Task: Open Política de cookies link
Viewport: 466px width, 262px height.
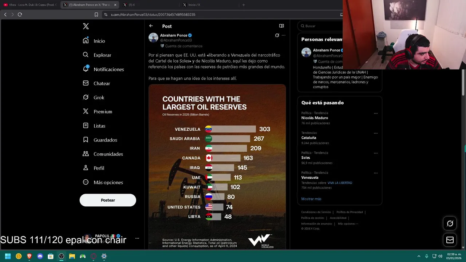Action: (x=313, y=218)
